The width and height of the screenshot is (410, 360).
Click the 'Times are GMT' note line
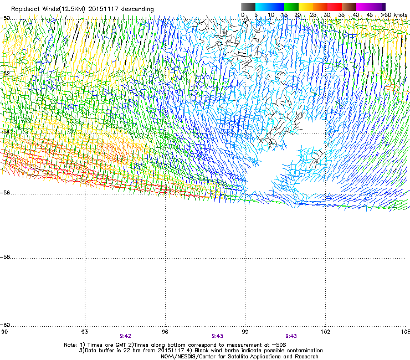(175, 345)
